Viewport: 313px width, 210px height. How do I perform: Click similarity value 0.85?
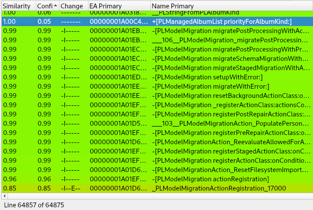[x=10, y=188]
